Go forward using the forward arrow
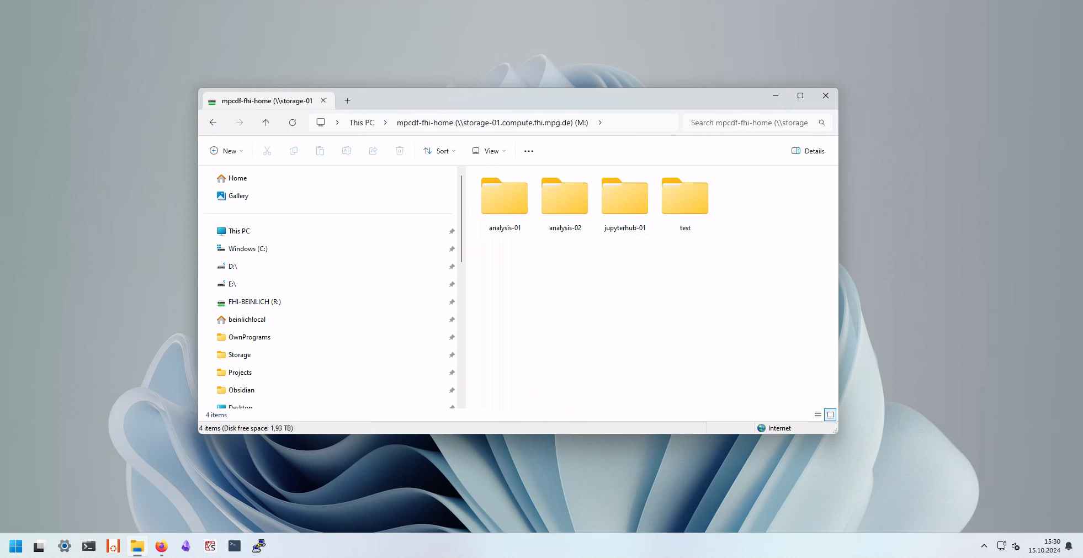 point(240,123)
